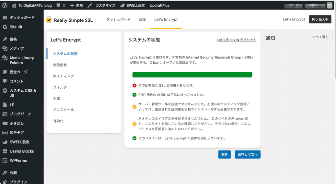This screenshot has width=336, height=184.
Task: Click the 新規 plus icon
Action: (x=72, y=6)
